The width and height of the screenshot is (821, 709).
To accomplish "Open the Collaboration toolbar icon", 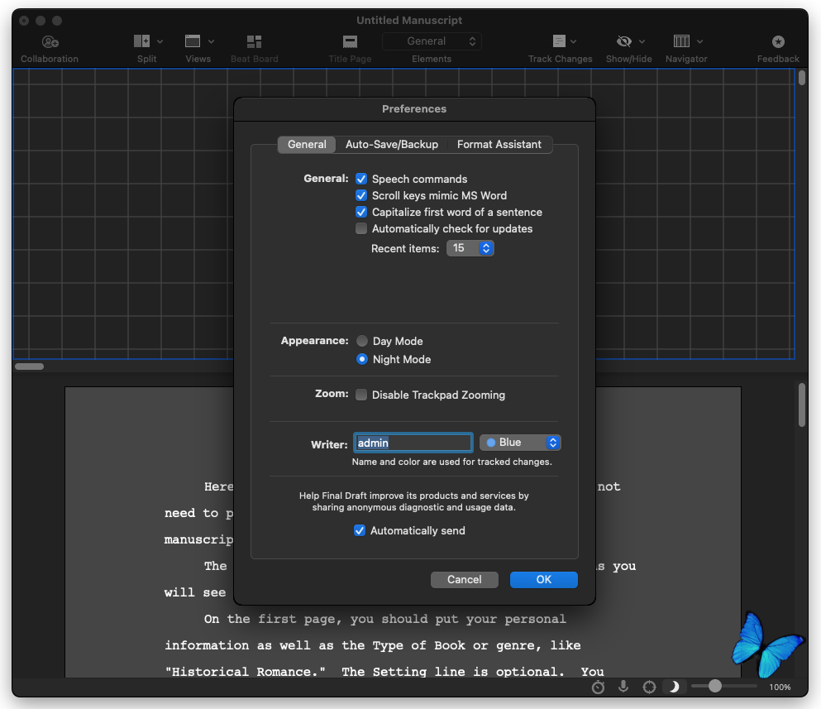I will coord(50,41).
